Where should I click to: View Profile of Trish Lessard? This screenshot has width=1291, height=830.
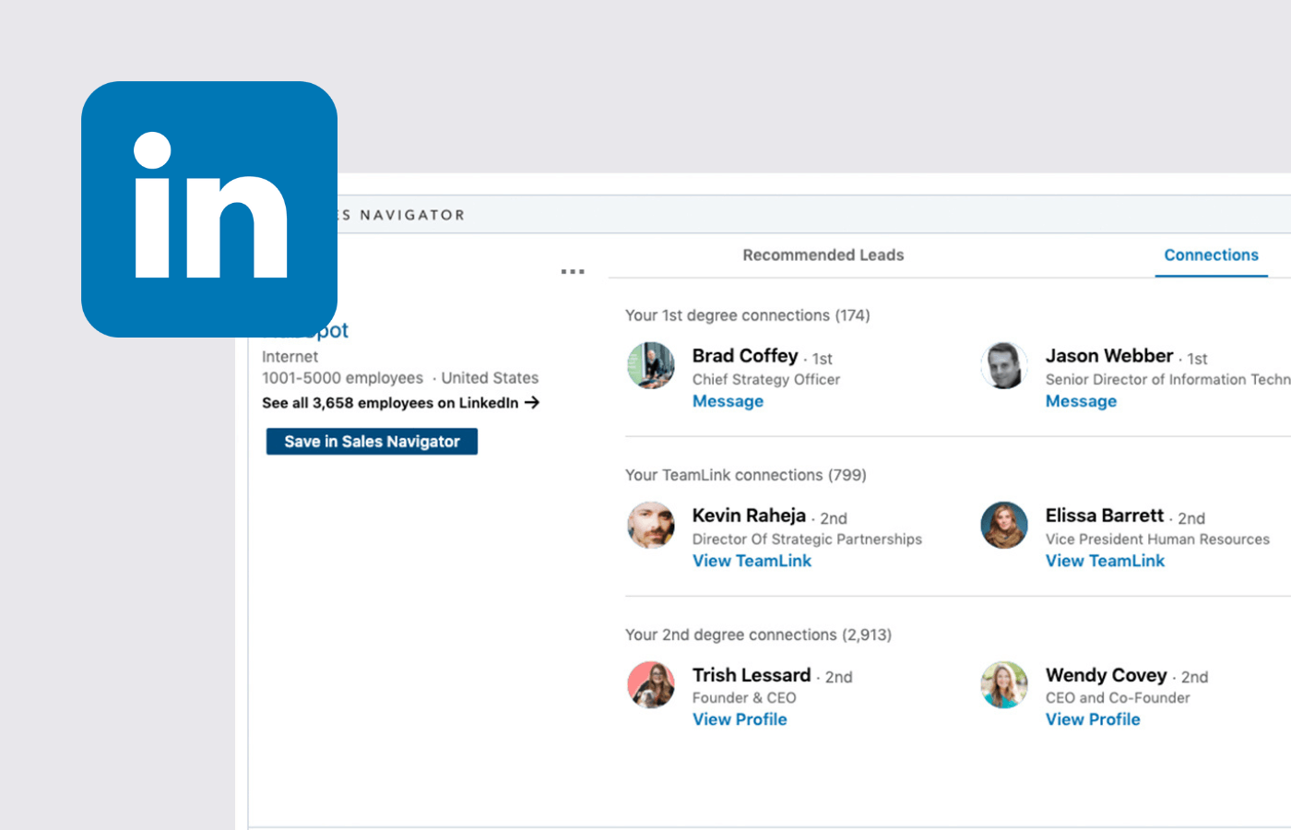point(740,719)
